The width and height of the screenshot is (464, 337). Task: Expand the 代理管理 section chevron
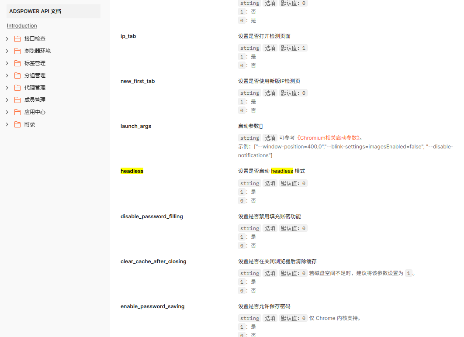click(x=7, y=88)
